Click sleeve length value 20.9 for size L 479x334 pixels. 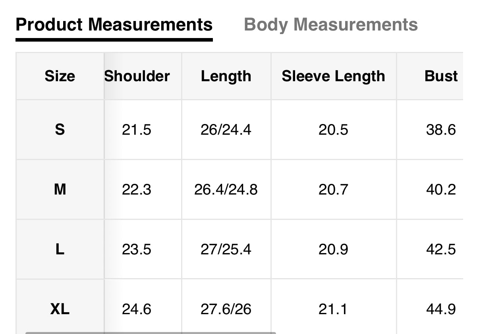click(333, 250)
